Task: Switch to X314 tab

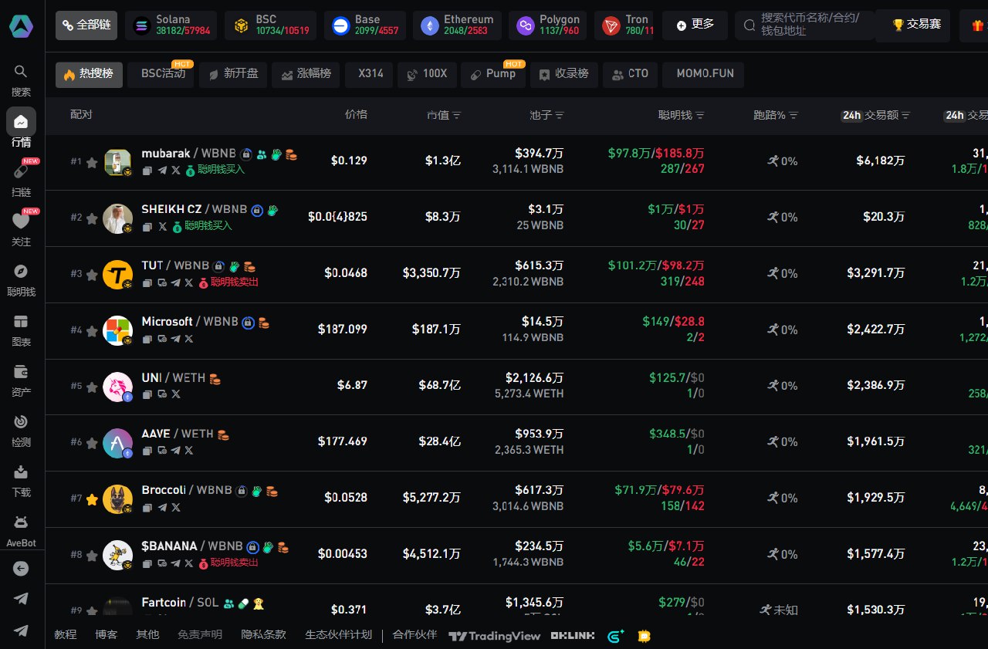Action: point(370,75)
